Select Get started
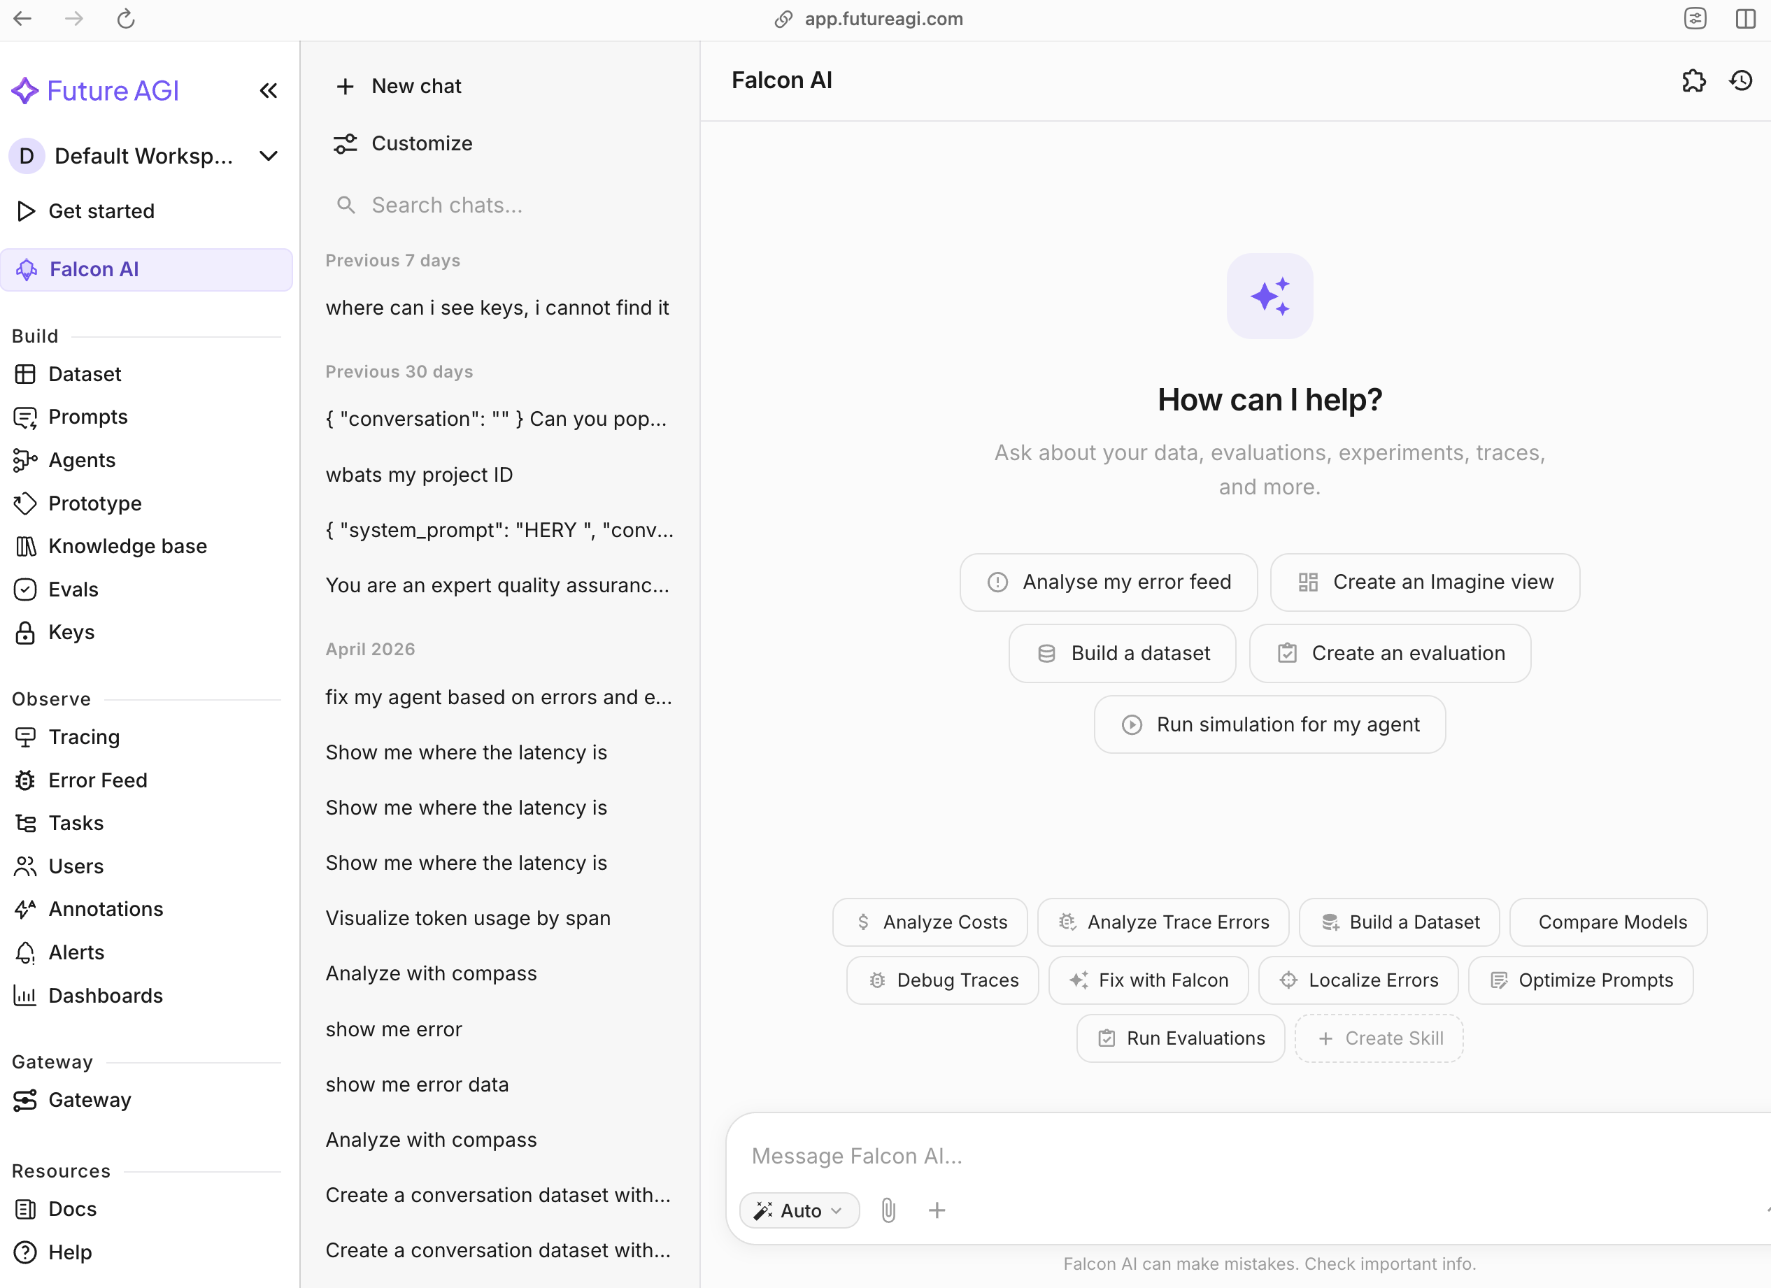 point(101,210)
